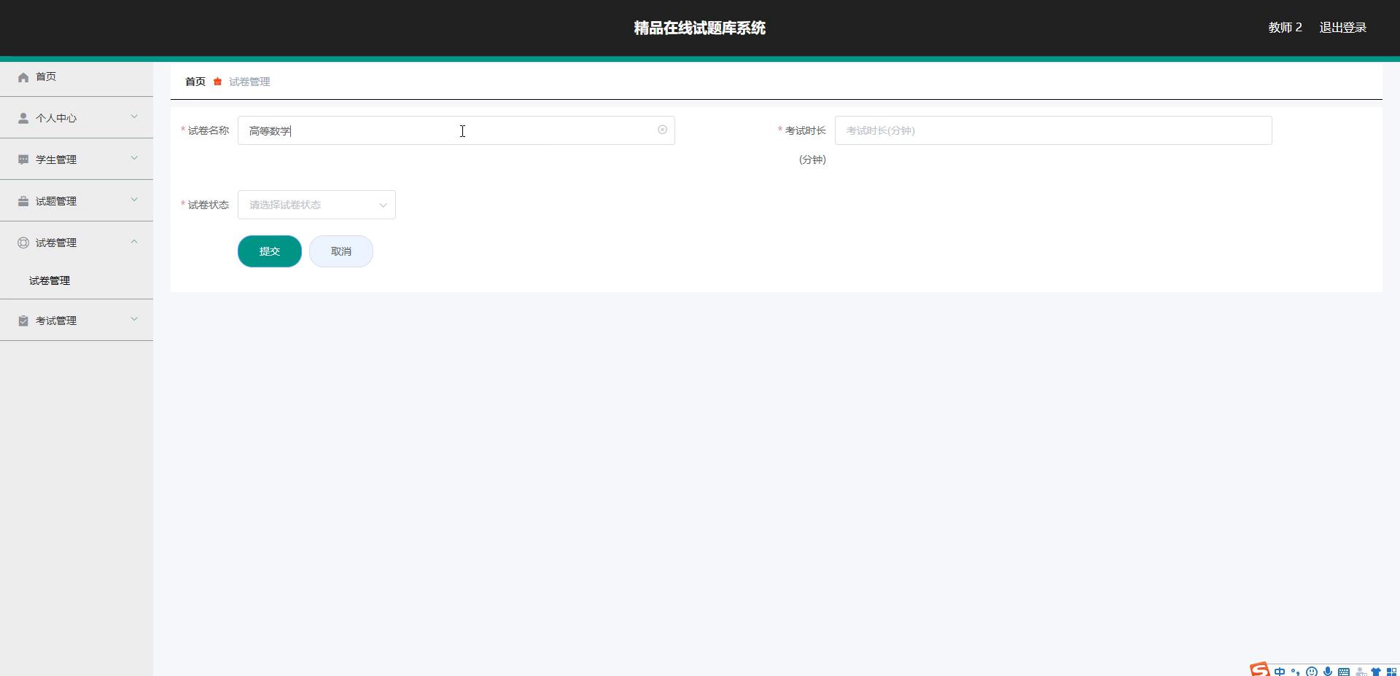Click the 学生管理 chat-bubble icon

(23, 160)
